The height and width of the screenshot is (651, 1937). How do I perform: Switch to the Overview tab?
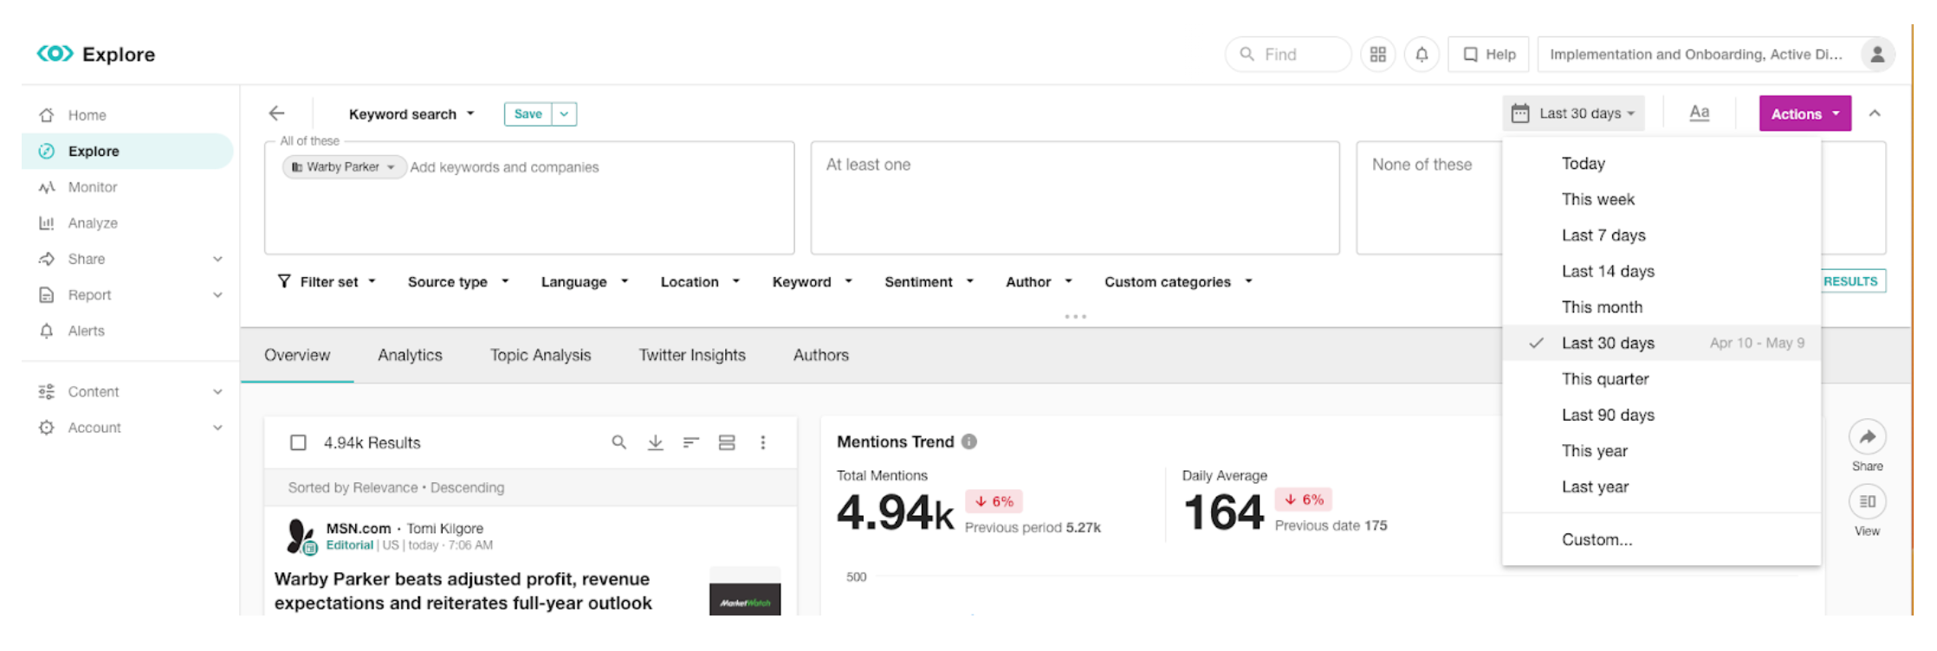(297, 355)
